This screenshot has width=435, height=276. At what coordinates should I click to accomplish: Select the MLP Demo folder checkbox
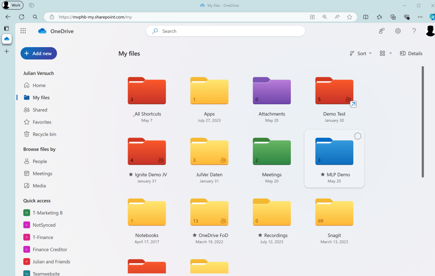coord(358,136)
